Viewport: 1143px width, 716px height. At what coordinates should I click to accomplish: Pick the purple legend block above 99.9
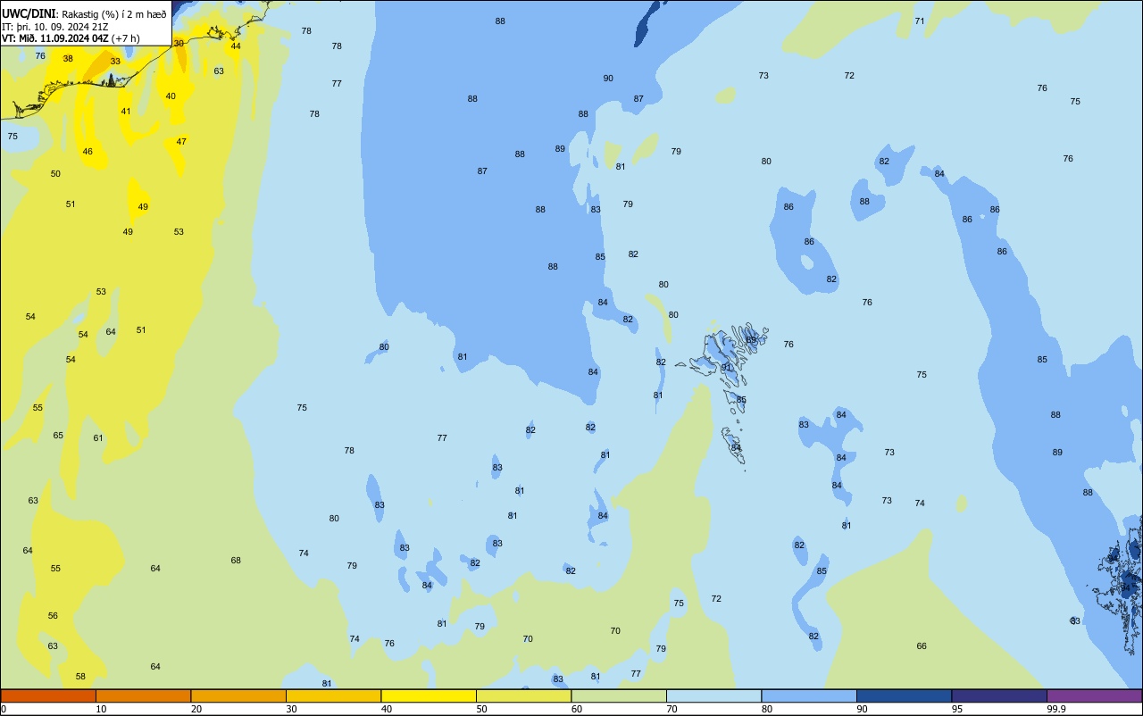tap(1094, 695)
